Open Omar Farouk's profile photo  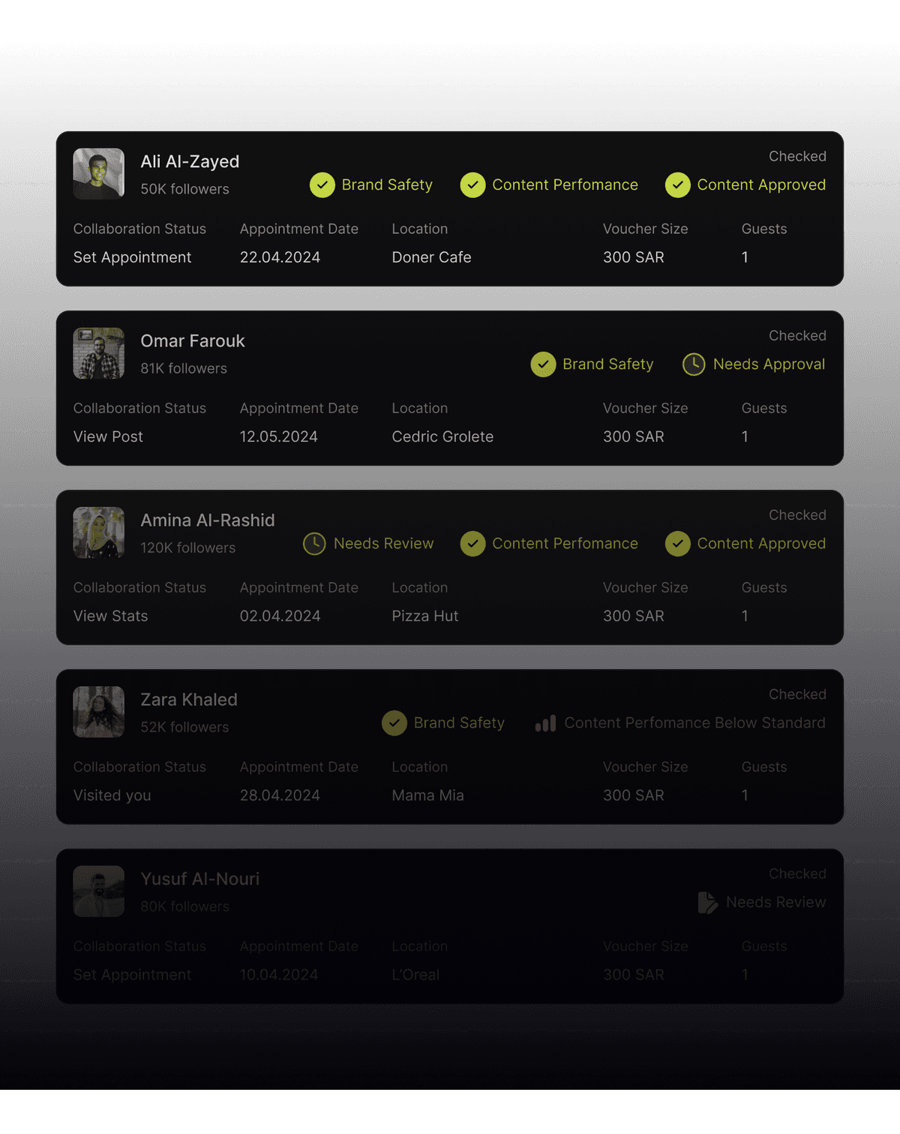click(x=99, y=353)
